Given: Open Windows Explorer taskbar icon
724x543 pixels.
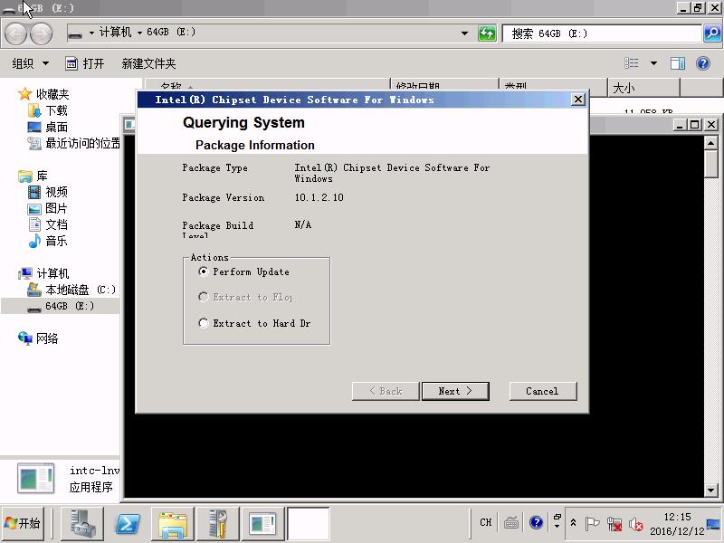Looking at the screenshot, I should coord(172,523).
